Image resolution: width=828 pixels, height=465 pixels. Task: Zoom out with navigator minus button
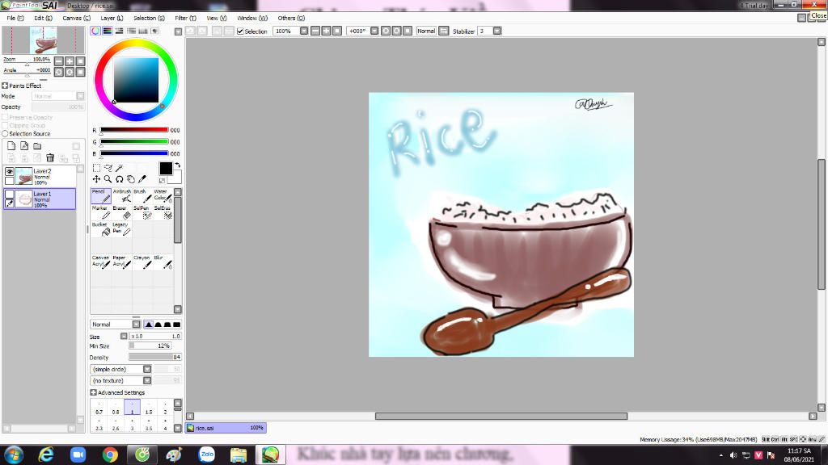58,61
